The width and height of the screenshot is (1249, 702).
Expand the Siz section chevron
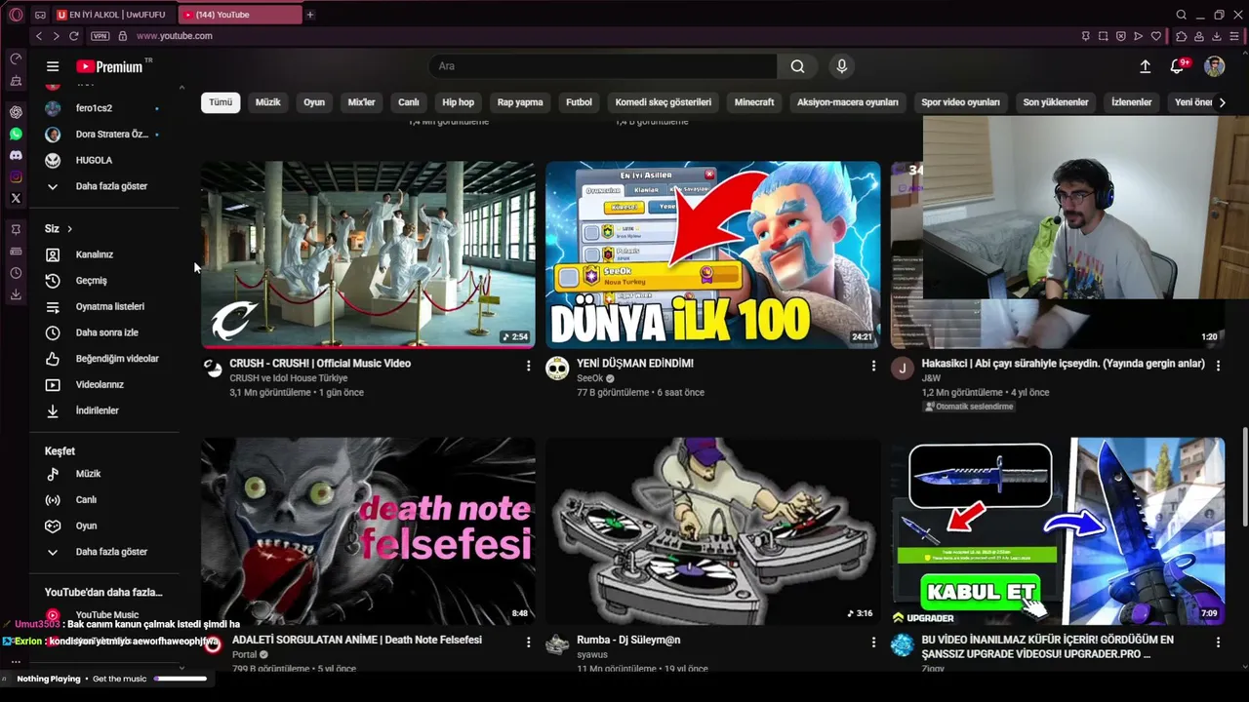coord(69,229)
